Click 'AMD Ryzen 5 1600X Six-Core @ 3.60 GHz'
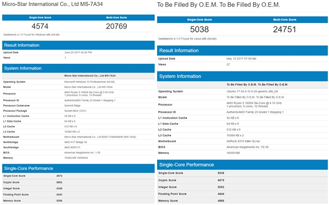 (89, 92)
